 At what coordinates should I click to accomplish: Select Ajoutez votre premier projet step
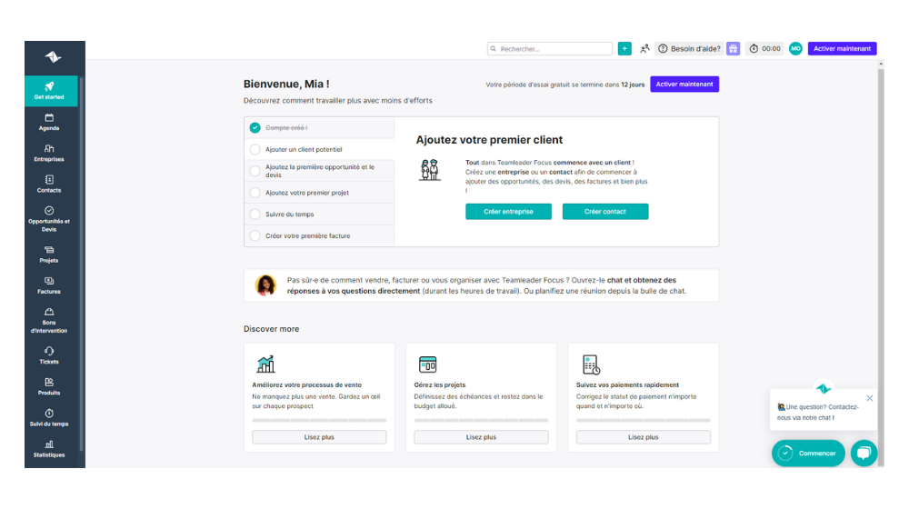point(319,193)
